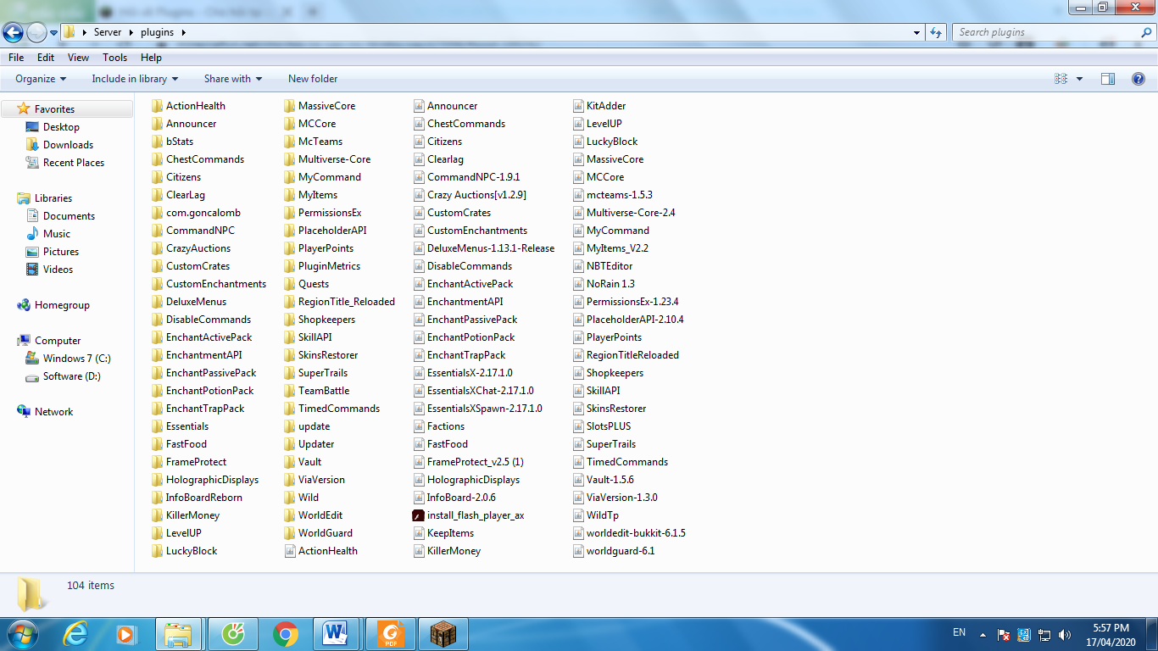Click Server in the address breadcrumb
The width and height of the screenshot is (1158, 651).
pos(108,32)
